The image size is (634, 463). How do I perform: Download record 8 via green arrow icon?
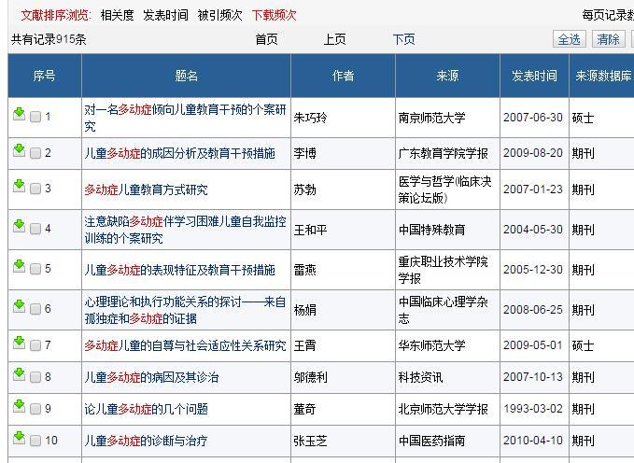point(19,374)
